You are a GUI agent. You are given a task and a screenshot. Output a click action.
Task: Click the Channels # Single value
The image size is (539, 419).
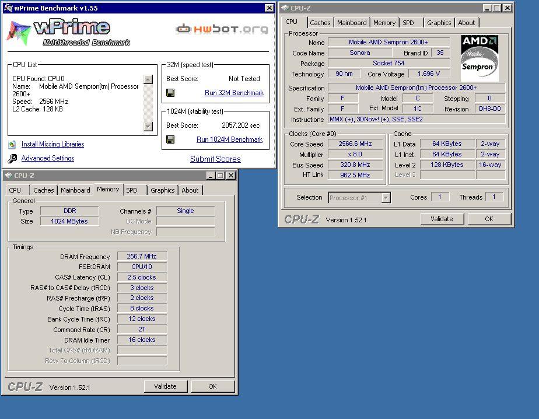185,211
